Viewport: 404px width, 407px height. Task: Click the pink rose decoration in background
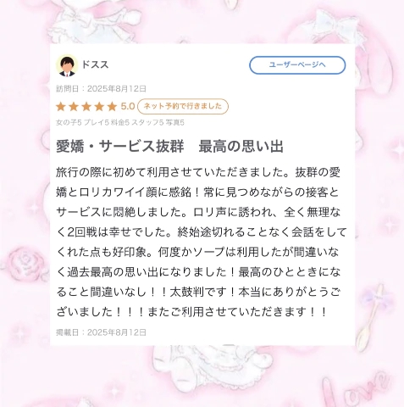pyautogui.click(x=25, y=260)
